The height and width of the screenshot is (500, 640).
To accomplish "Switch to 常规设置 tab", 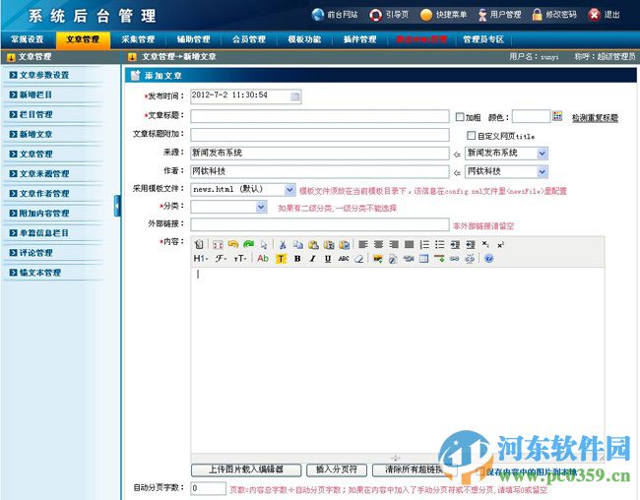I will [x=28, y=39].
